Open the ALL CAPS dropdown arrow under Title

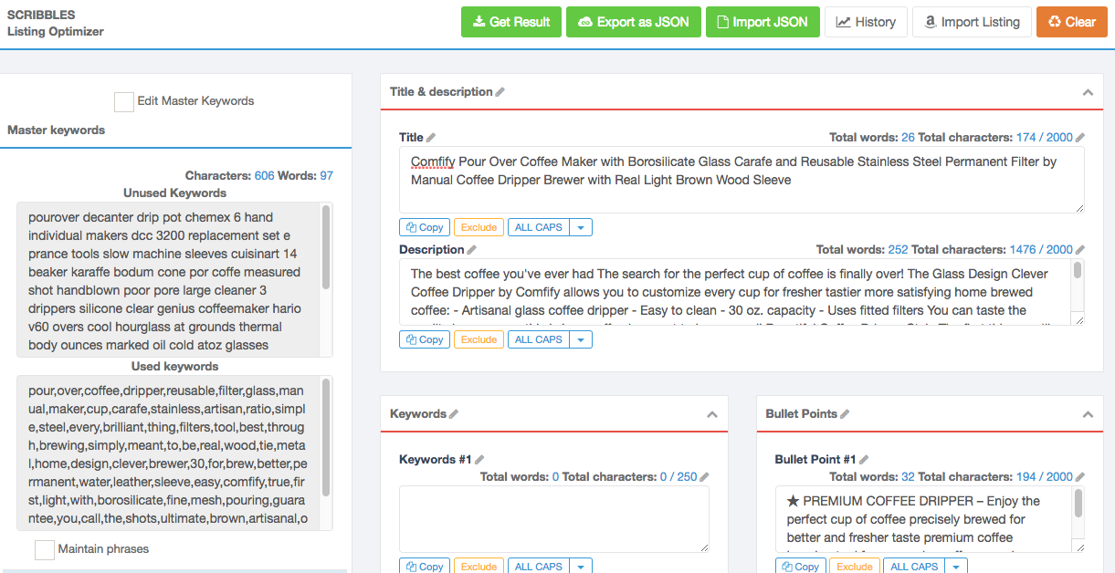pos(581,227)
